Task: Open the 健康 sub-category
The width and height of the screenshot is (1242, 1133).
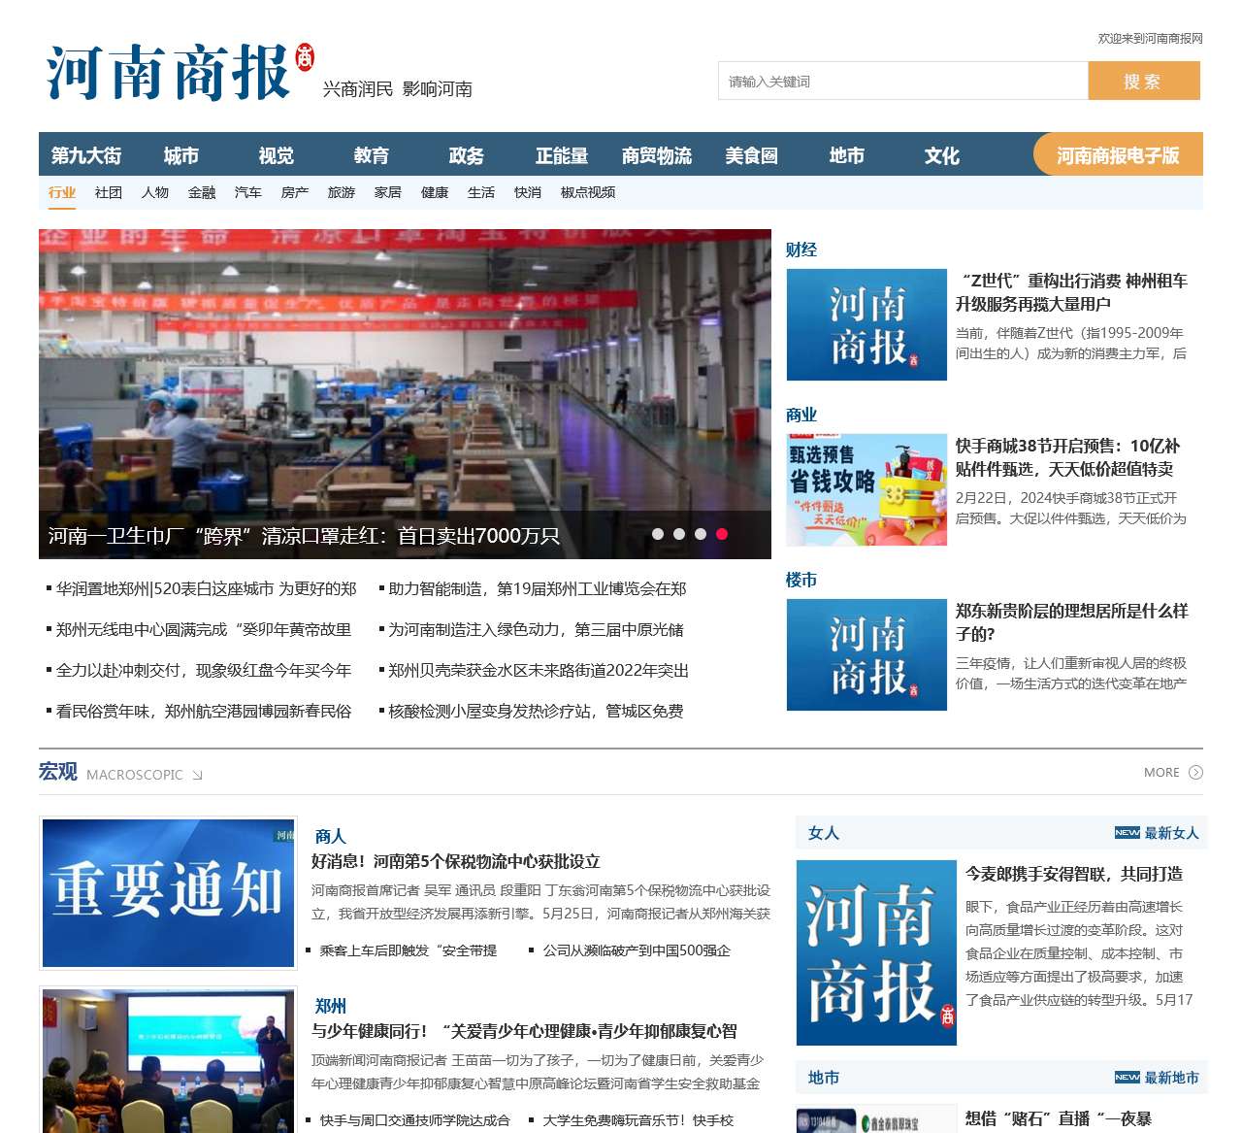Action: point(435,192)
